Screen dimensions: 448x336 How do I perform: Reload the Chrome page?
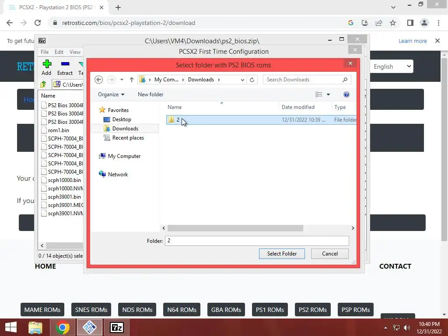pyautogui.click(x=38, y=23)
